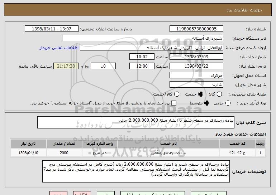The width and height of the screenshot is (276, 195).
Task: Click the کد خدمت column header
Action: [237, 144]
